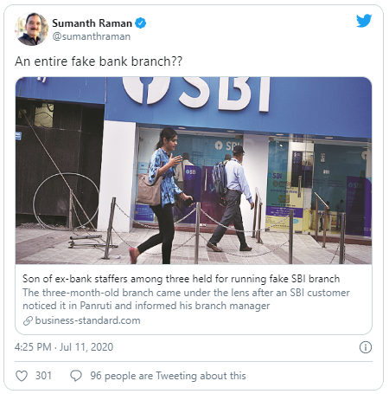The image size is (389, 394).
Task: Click the @sumanthraman handle
Action: point(92,36)
